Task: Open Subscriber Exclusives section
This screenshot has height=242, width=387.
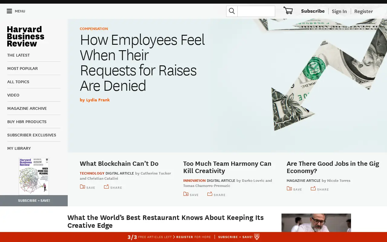Action: [32, 135]
